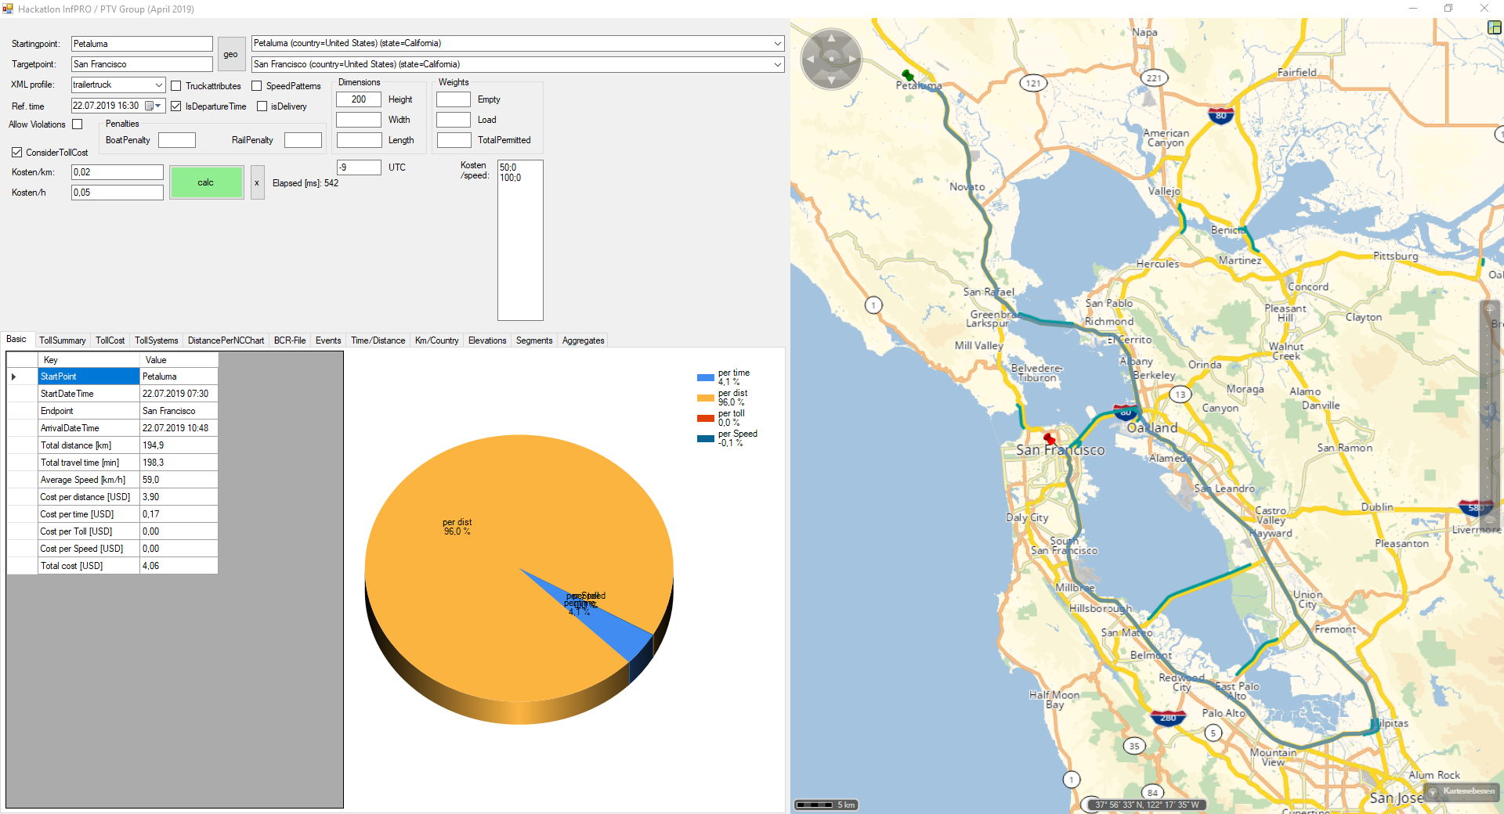This screenshot has width=1504, height=814.
Task: Pan the map left using the compass arrow
Action: click(x=810, y=59)
